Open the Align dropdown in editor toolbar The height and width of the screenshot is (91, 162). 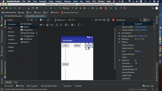click(73, 25)
